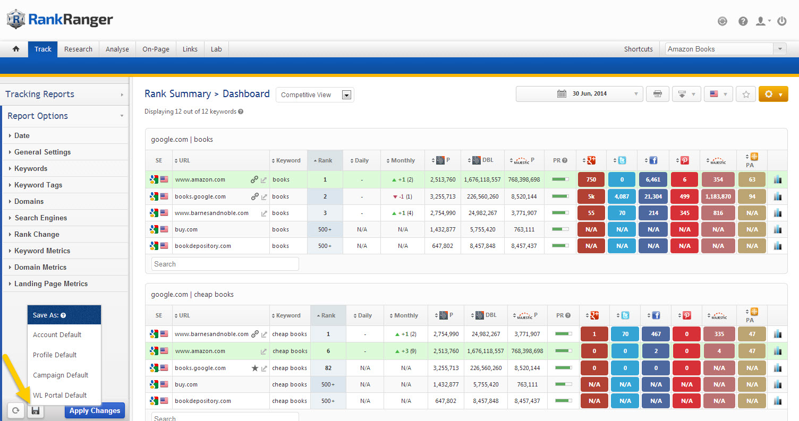Switch to the Research tab
The width and height of the screenshot is (799, 421).
pos(78,49)
